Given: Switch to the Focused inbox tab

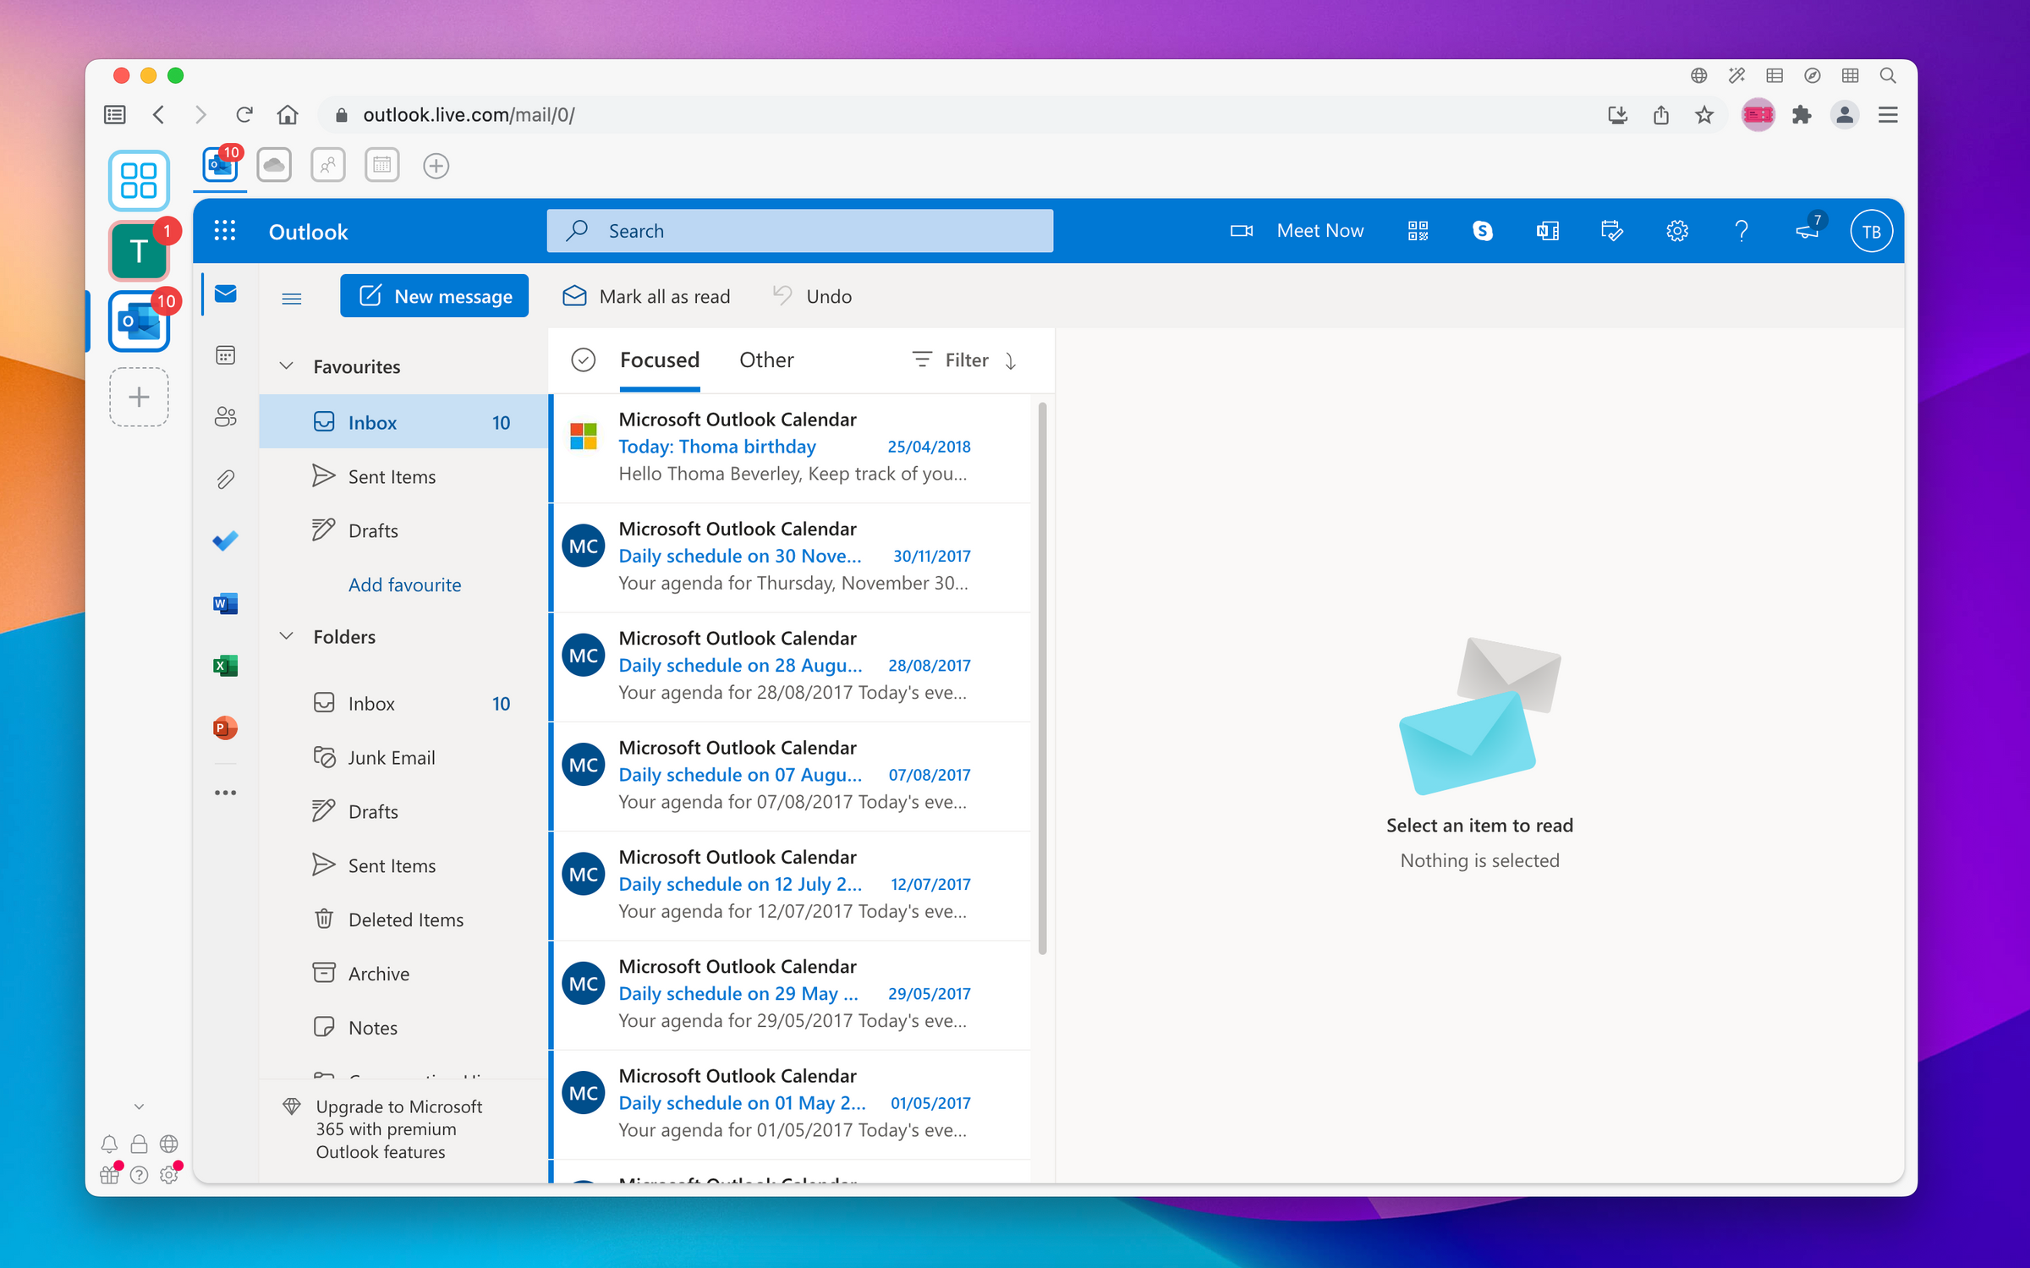Looking at the screenshot, I should 660,360.
